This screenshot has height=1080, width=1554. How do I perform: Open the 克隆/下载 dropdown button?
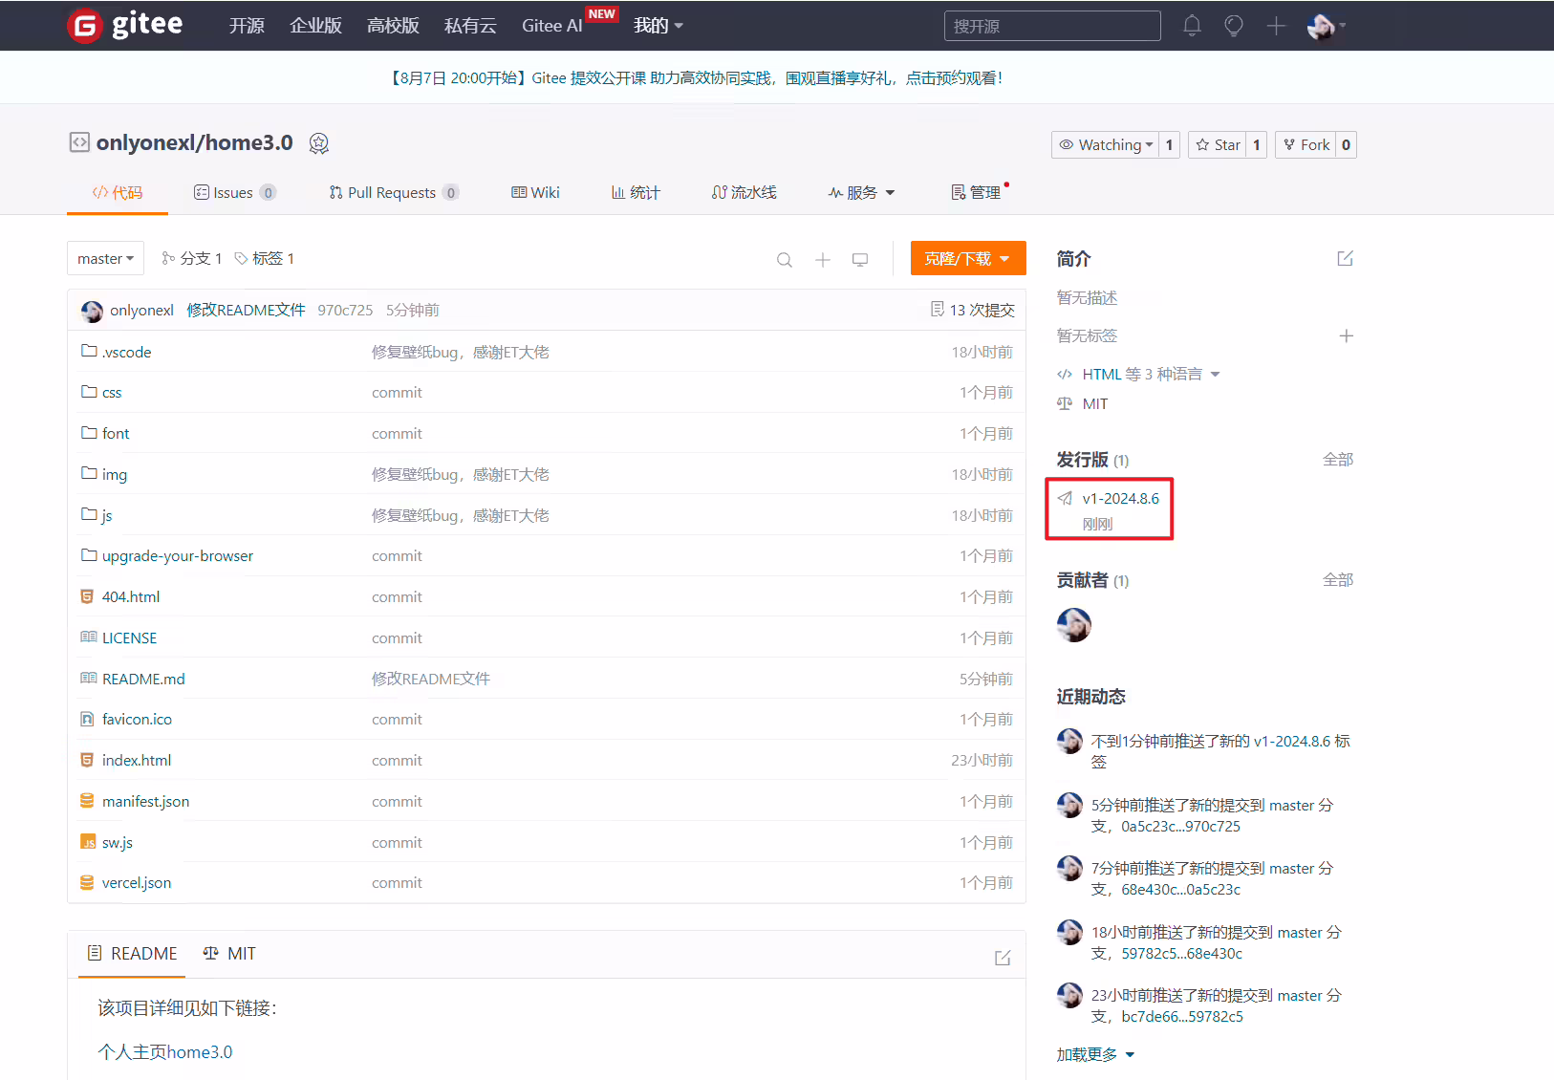tap(968, 258)
